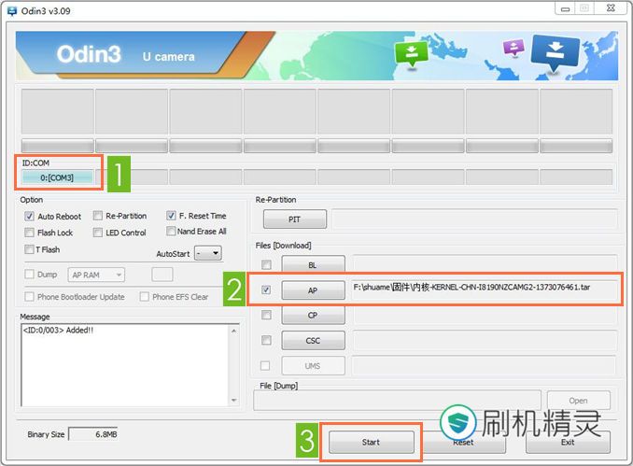
Task: Click the Message log scroll up arrow
Action: [233, 332]
